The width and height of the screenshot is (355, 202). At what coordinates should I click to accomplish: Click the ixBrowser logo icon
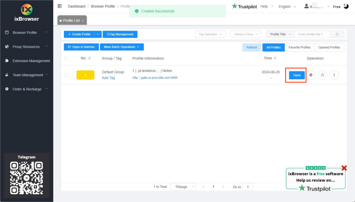tap(27, 10)
